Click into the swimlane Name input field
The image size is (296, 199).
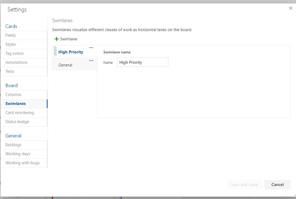143,62
